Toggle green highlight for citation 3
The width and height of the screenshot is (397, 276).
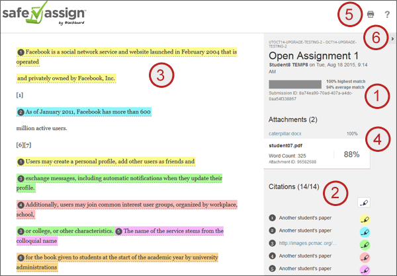(x=365, y=244)
